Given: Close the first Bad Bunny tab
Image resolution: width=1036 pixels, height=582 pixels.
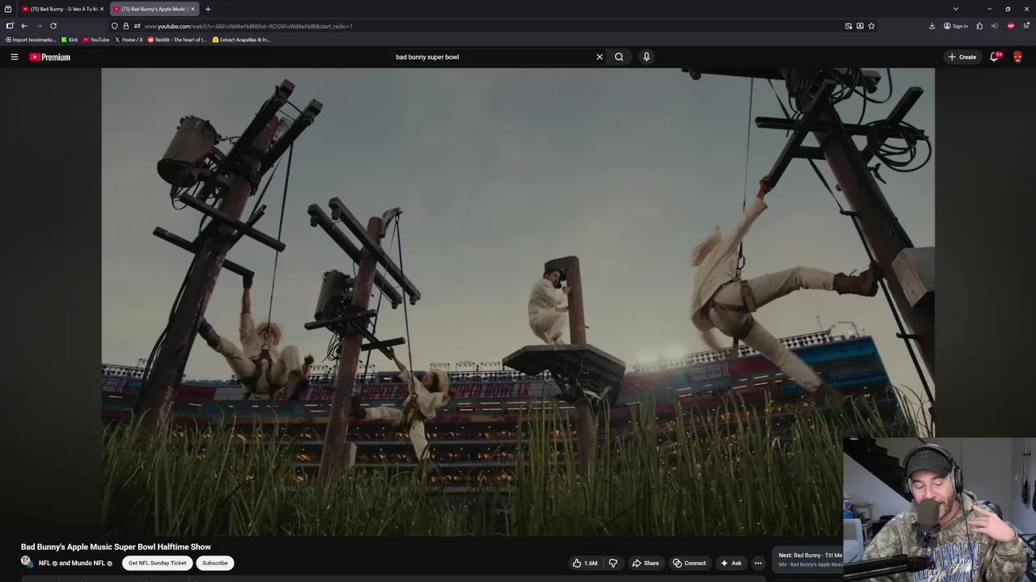Looking at the screenshot, I should 101,9.
